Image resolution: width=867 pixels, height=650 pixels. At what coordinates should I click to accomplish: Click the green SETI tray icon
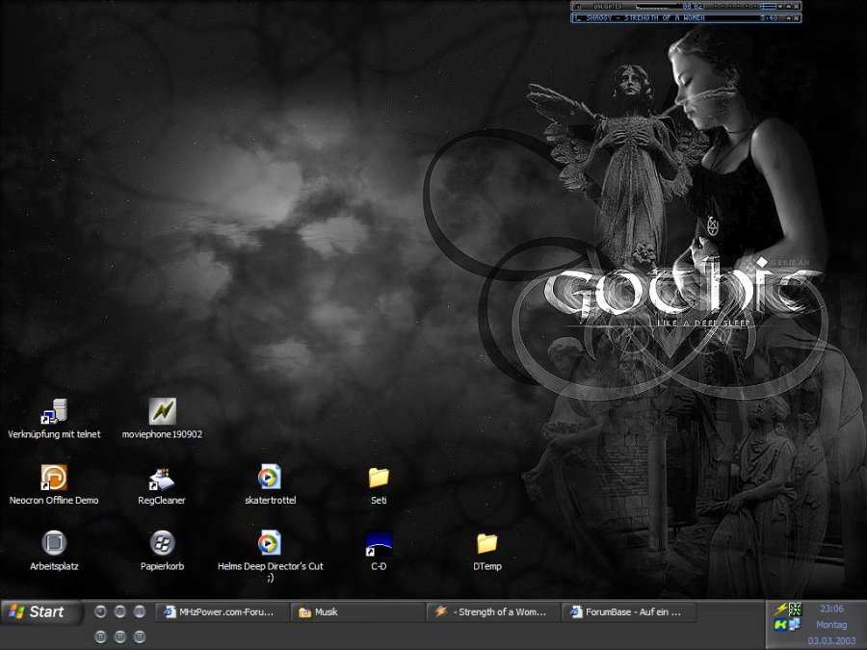795,610
